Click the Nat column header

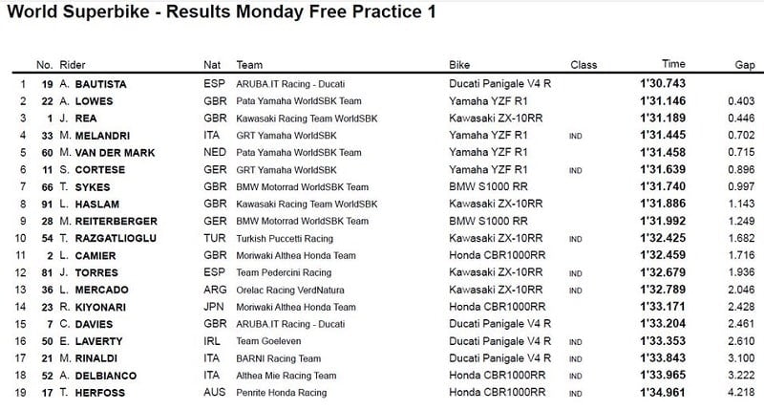(x=212, y=65)
